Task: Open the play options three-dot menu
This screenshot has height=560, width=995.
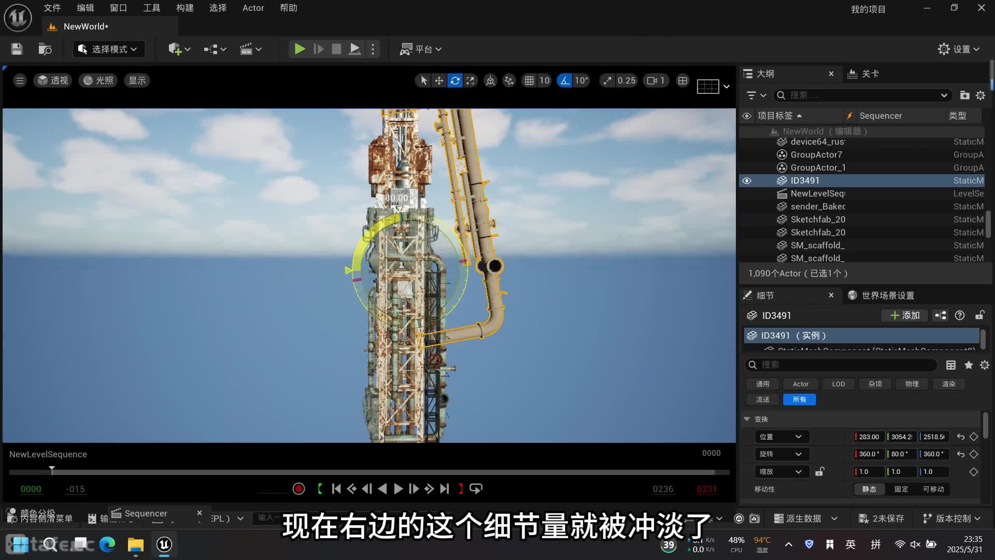Action: click(373, 49)
